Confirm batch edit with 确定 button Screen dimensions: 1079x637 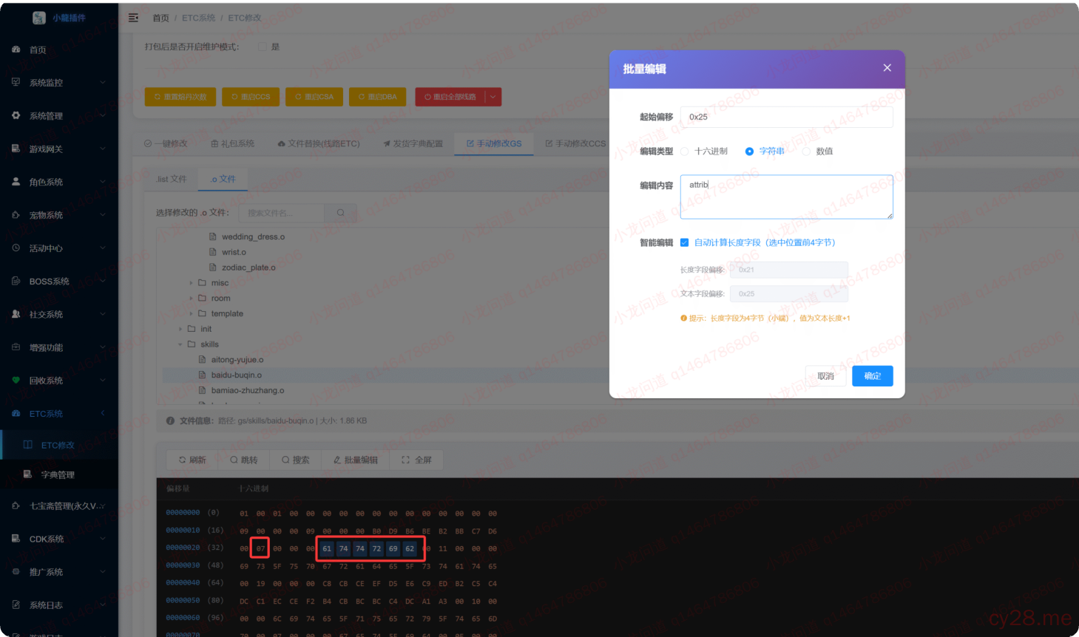point(872,376)
